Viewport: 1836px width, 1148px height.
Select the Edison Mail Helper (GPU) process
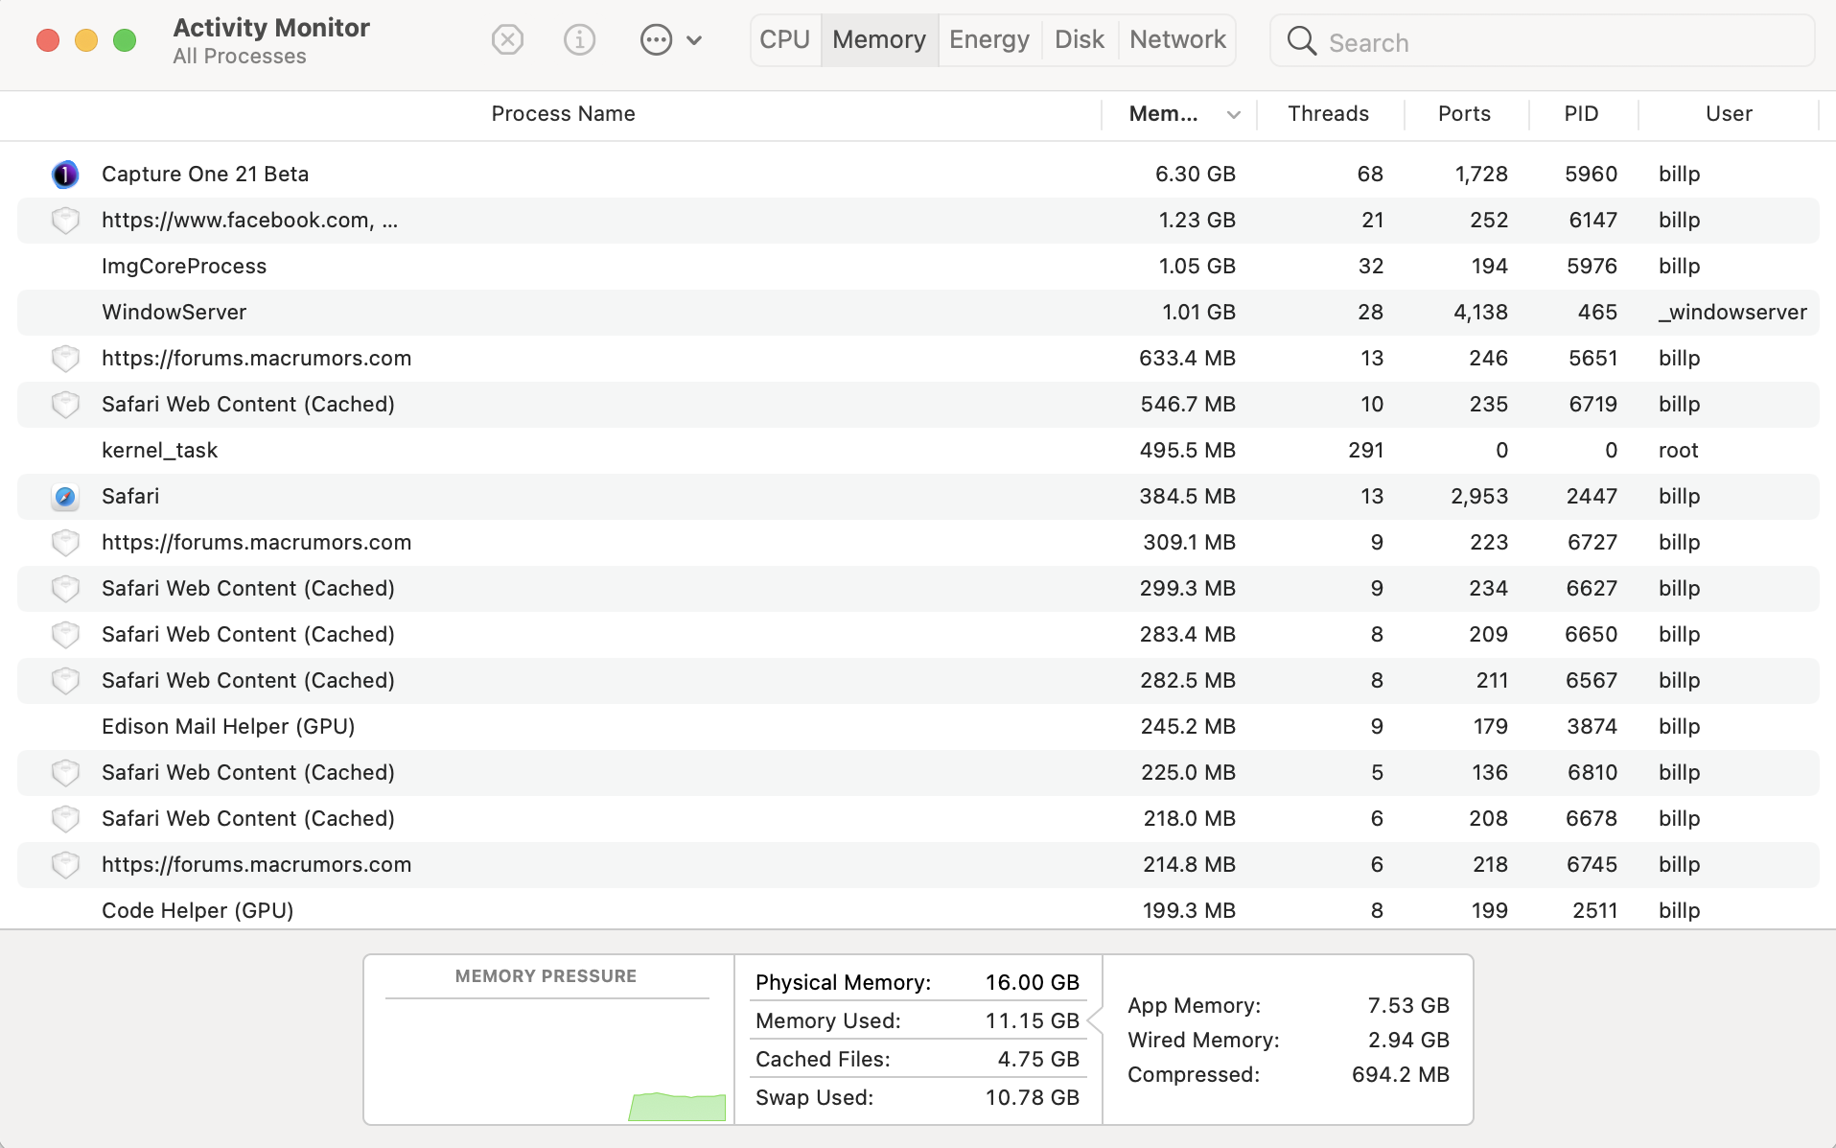[x=228, y=727]
